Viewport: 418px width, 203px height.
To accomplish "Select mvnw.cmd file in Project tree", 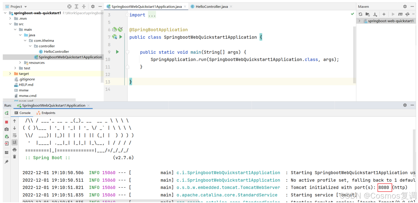I will pyautogui.click(x=25, y=96).
